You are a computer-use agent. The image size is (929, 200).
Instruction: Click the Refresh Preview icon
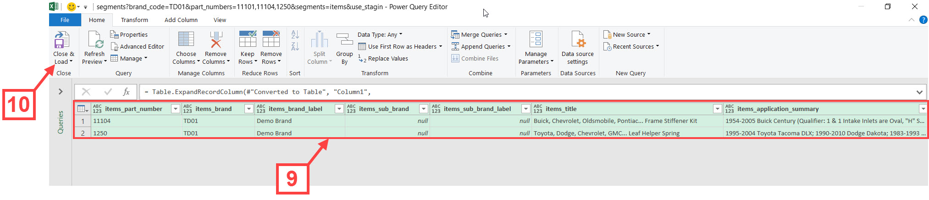click(95, 39)
